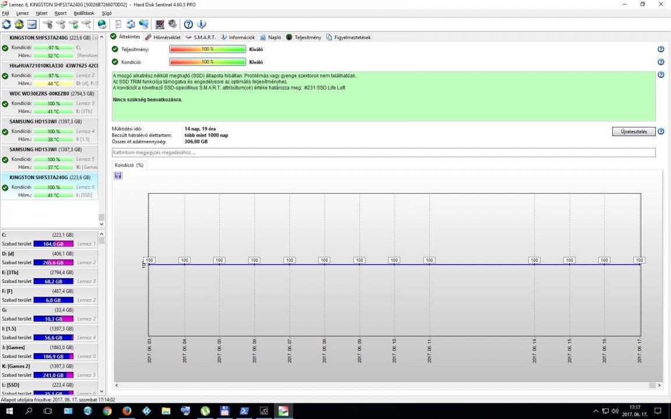Click the Kondíció 100 % progress bar in overview
This screenshot has width=671, height=419.
pyautogui.click(x=207, y=62)
